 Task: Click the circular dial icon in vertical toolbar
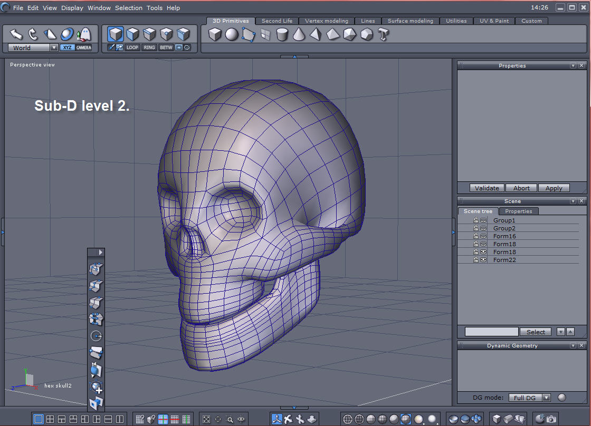(96, 336)
